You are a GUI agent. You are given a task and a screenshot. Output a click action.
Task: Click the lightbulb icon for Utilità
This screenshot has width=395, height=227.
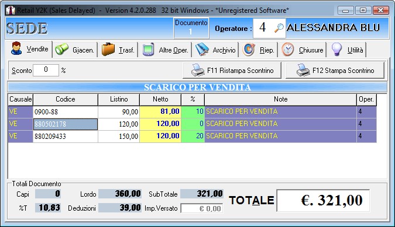point(336,49)
